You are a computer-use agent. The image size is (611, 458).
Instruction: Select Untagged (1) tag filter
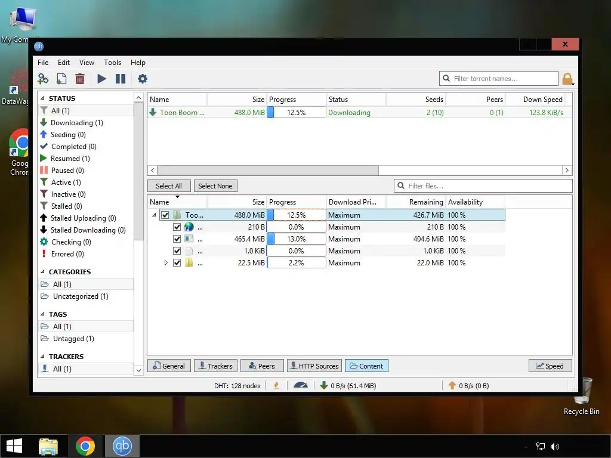[x=67, y=339]
